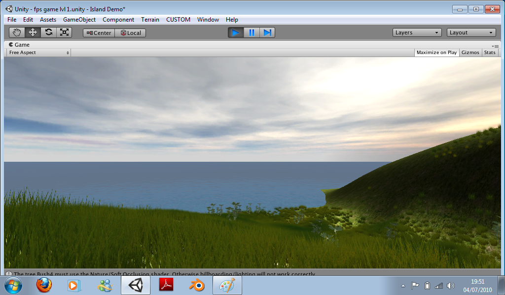Open the Layers dropdown
505x295 pixels.
click(x=416, y=32)
